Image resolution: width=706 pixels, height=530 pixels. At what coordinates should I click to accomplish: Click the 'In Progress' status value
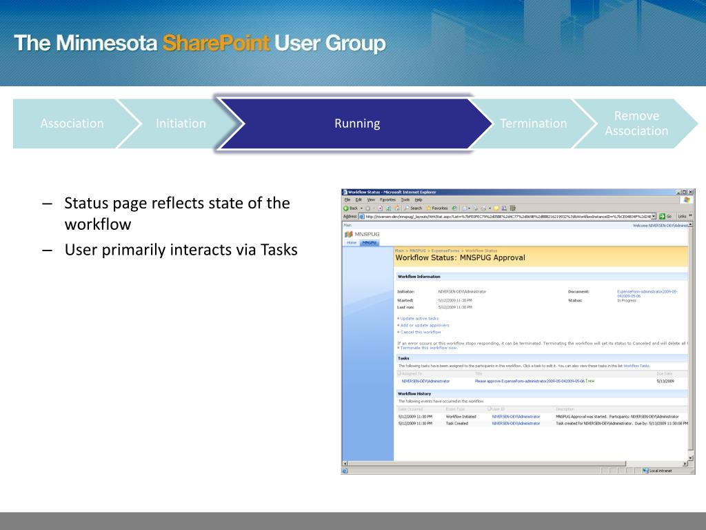tap(626, 300)
